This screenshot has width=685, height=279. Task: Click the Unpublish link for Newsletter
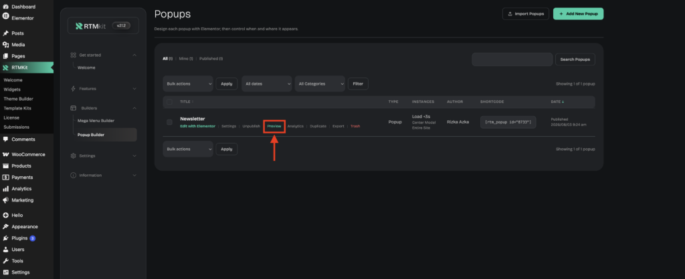(x=252, y=126)
